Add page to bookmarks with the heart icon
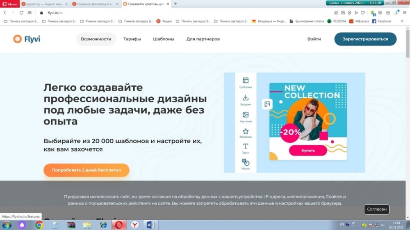 point(363,13)
